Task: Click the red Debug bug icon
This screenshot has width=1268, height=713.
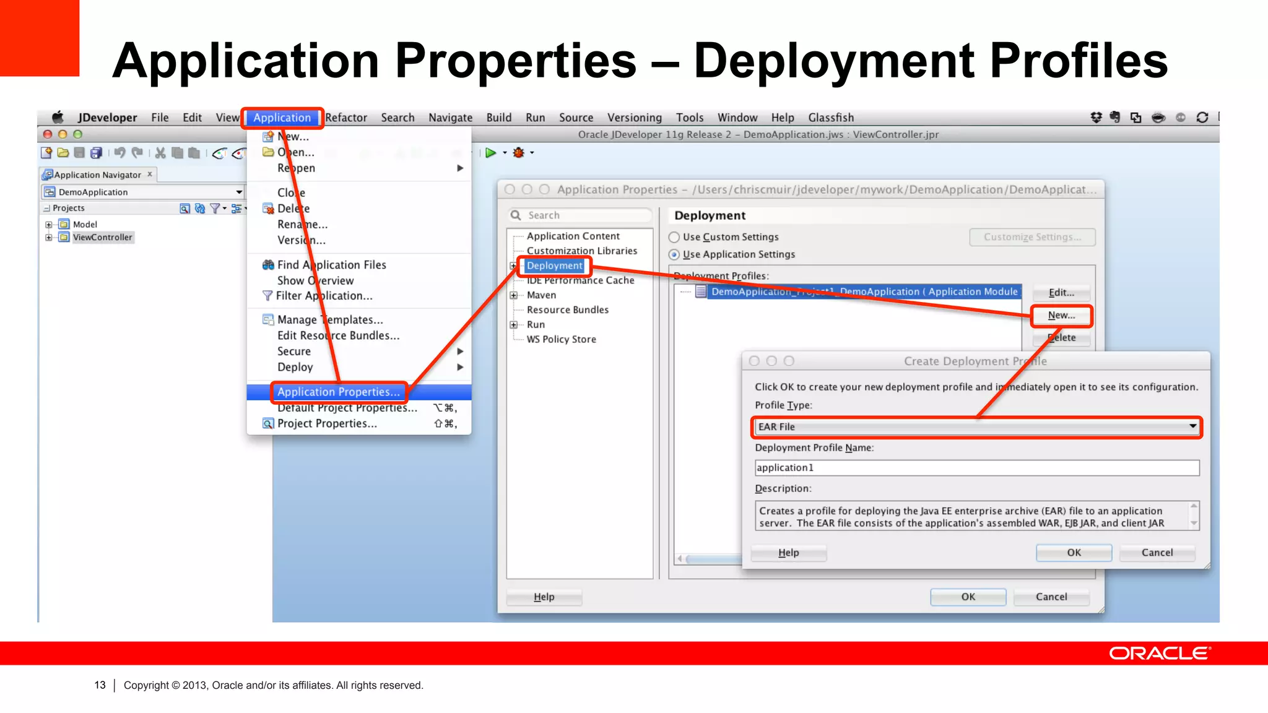Action: (519, 153)
